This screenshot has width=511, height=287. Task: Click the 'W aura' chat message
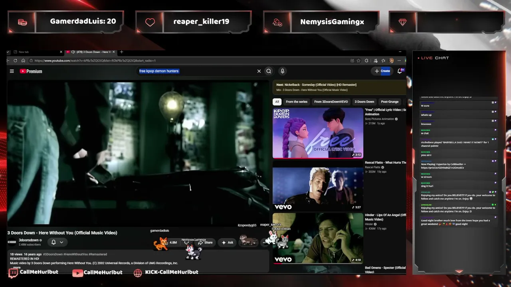[x=425, y=106]
